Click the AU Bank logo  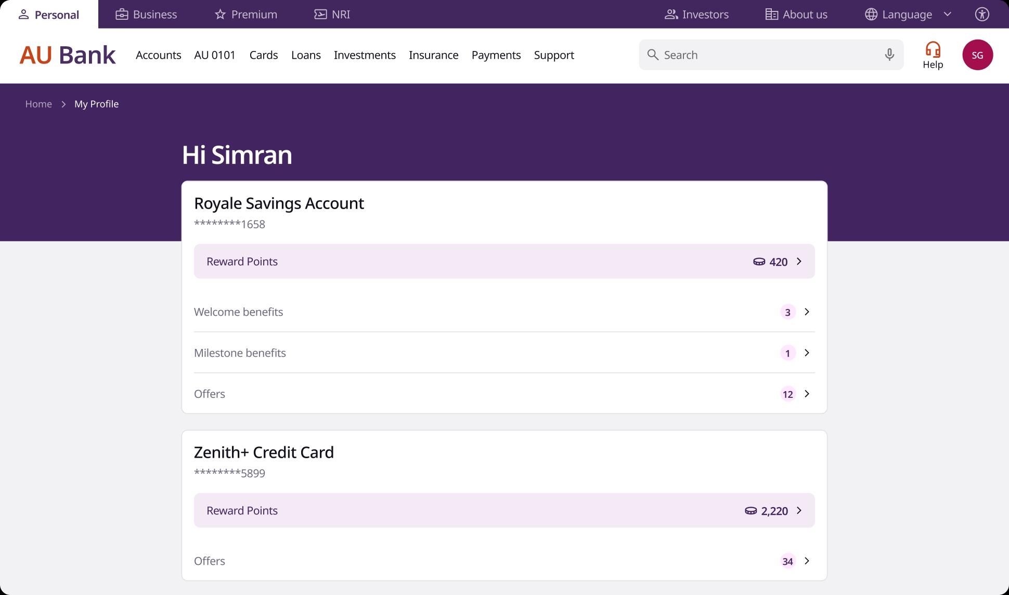pos(68,55)
